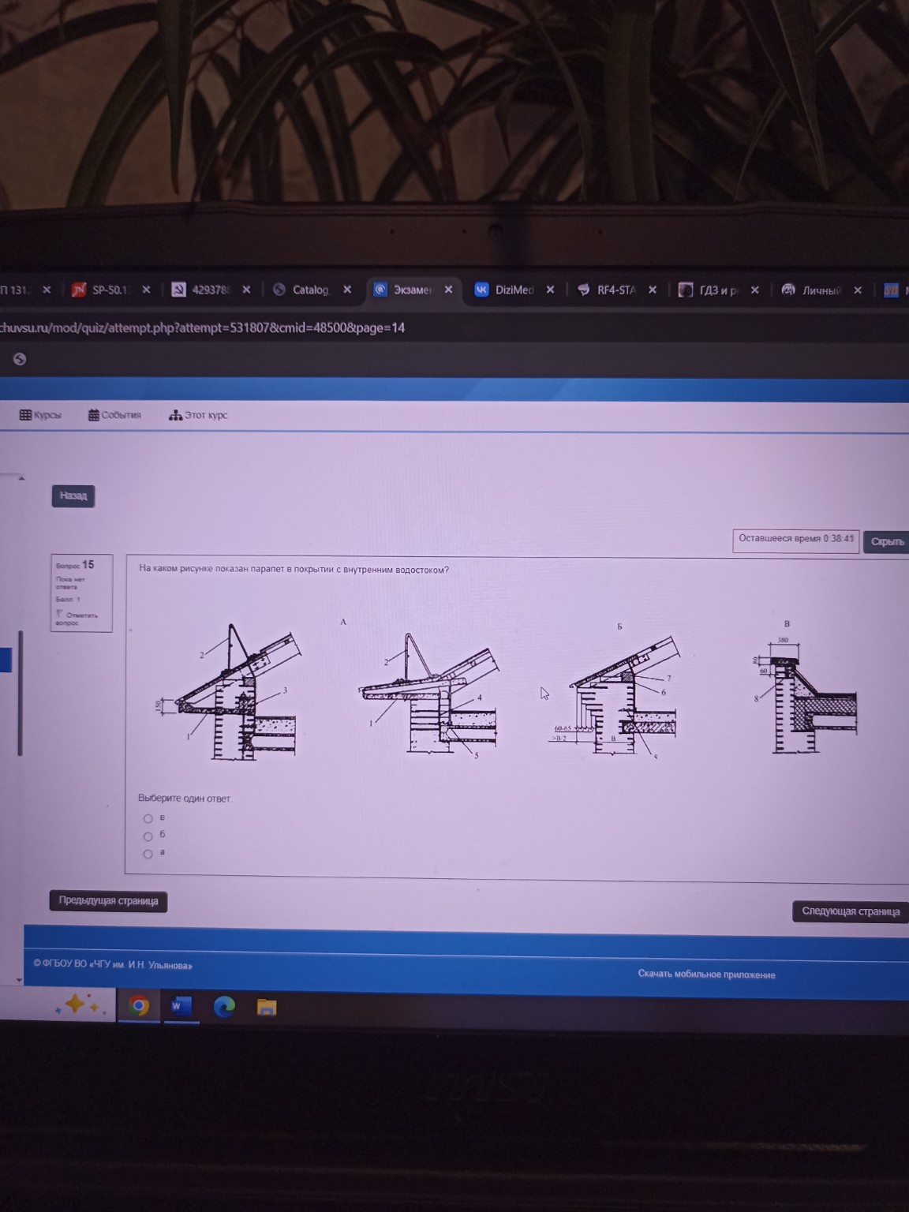Select radio option 'а'
The height and width of the screenshot is (1212, 909).
(148, 854)
